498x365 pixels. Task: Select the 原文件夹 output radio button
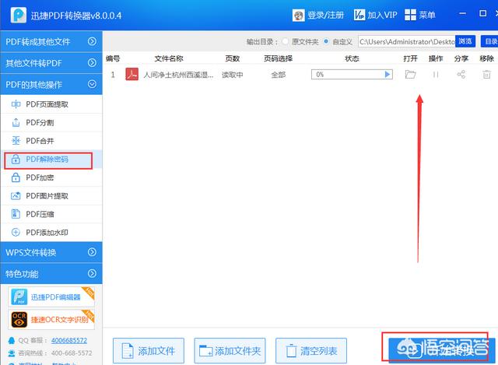[x=286, y=41]
